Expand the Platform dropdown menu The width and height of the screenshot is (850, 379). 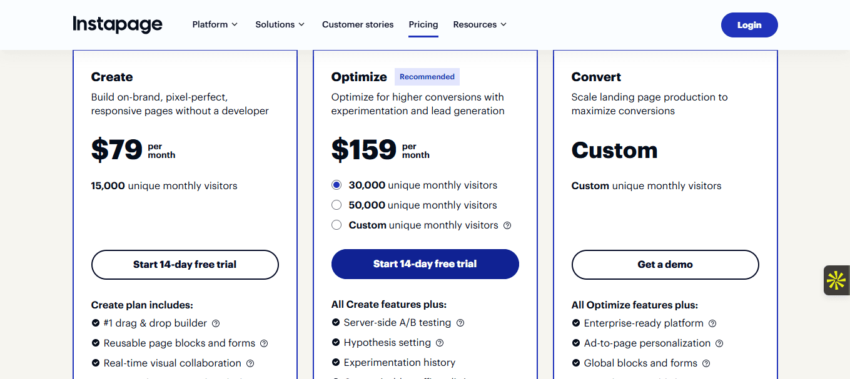click(x=215, y=24)
